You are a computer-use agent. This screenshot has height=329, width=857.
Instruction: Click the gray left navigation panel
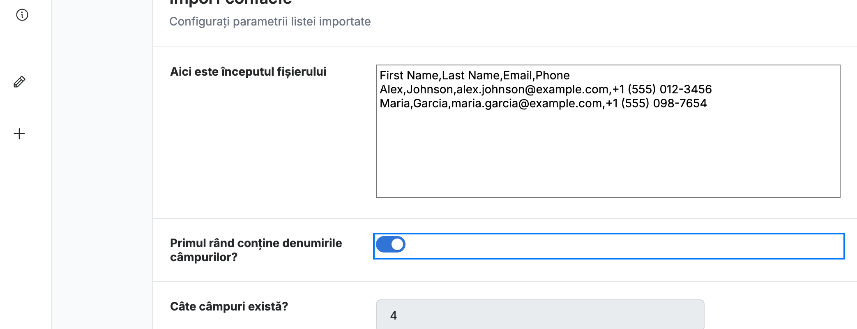click(102, 164)
